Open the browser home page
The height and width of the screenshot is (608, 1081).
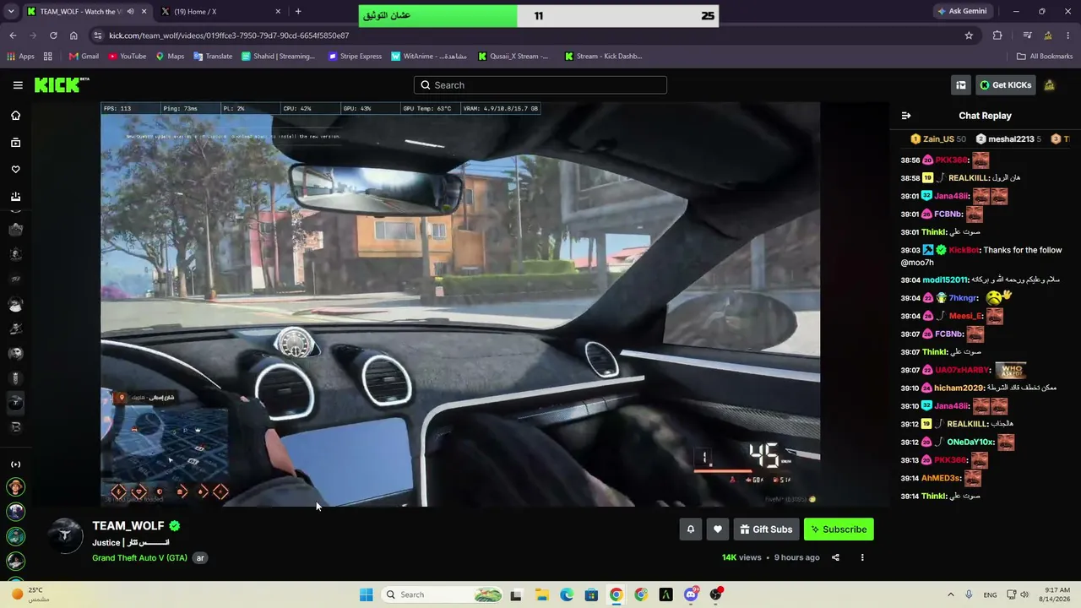click(73, 35)
